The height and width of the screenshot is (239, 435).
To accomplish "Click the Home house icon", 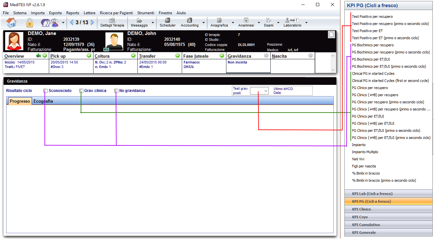I will pos(11,23).
